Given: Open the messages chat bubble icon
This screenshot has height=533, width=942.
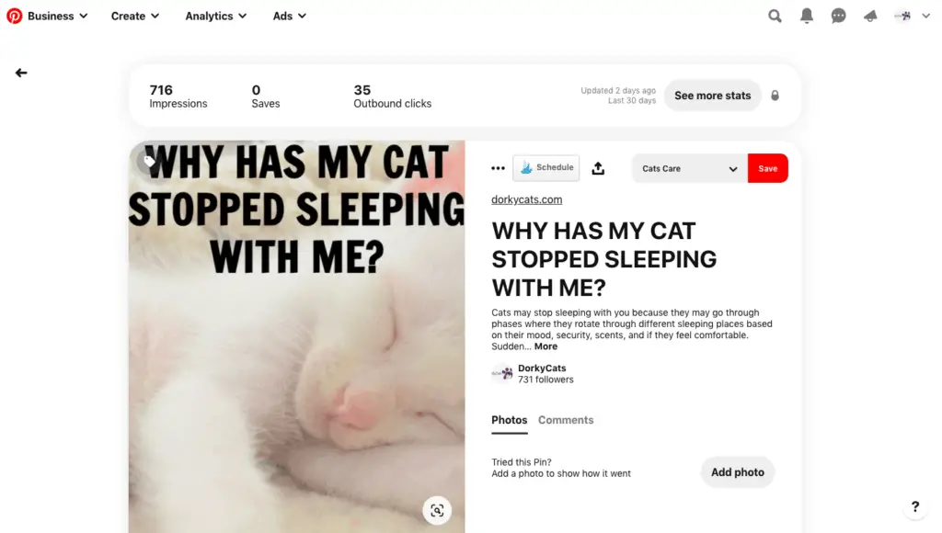Looking at the screenshot, I should click(x=839, y=17).
